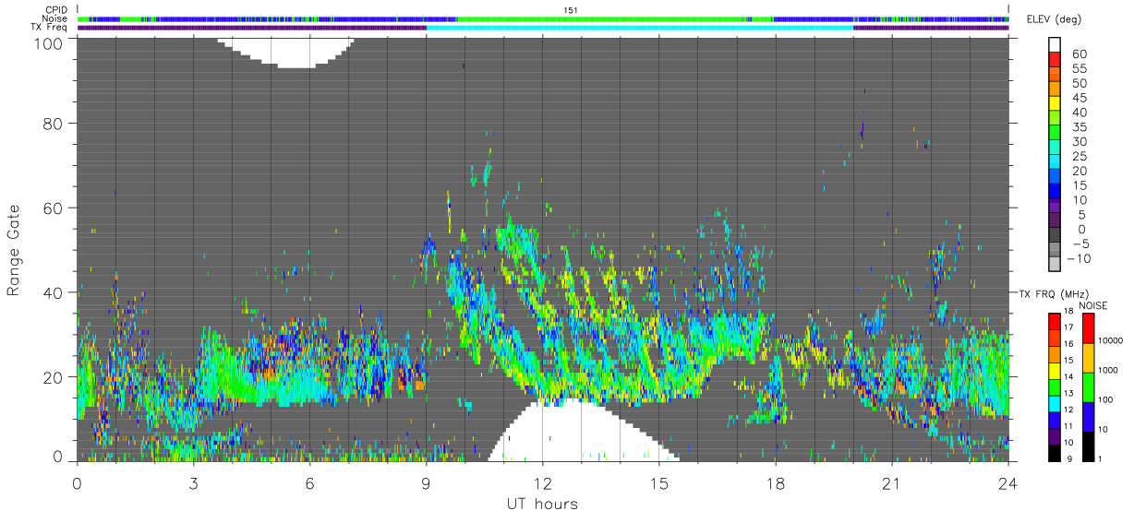1134x523 pixels.
Task: Pick the purple 5–10 degree elevation swatch
Action: point(1055,206)
